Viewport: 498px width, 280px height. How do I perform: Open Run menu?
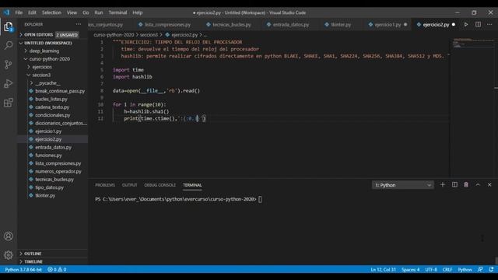99,12
